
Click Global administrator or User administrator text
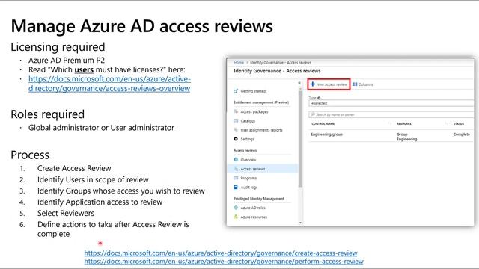tap(101, 128)
